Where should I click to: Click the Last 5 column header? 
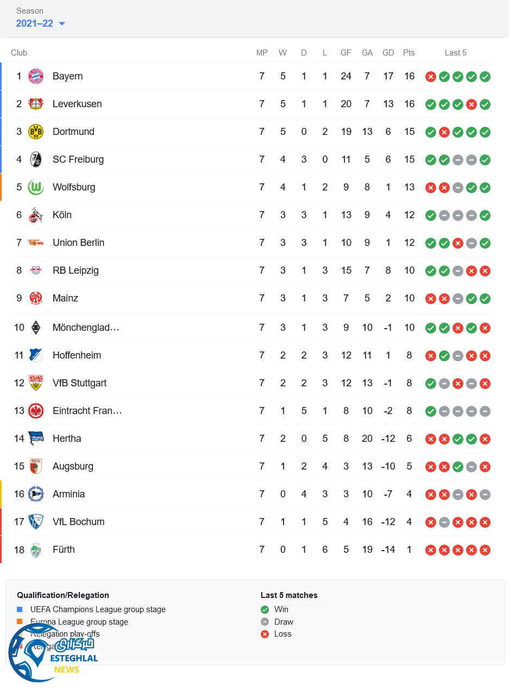coord(455,53)
